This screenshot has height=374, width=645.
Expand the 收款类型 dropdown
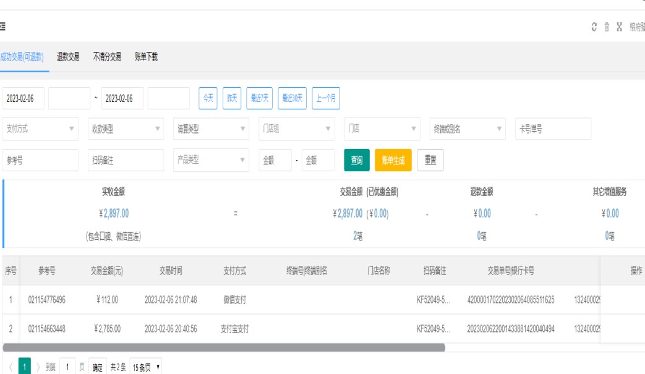click(x=126, y=129)
